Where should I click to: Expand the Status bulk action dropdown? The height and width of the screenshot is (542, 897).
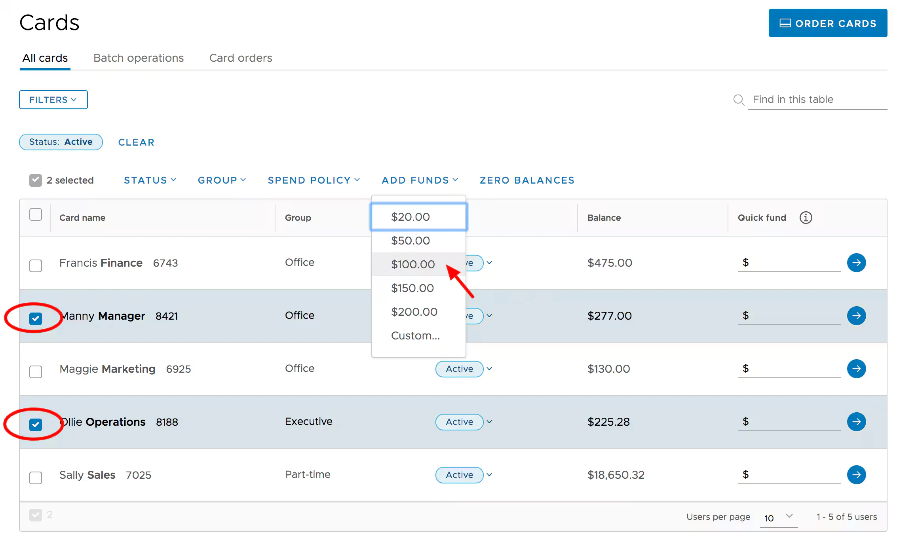click(150, 180)
